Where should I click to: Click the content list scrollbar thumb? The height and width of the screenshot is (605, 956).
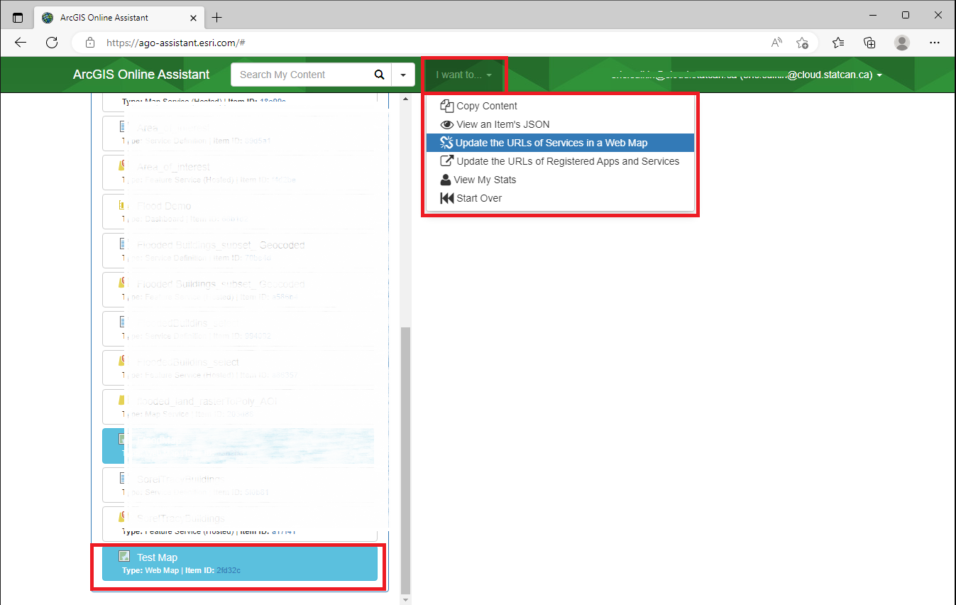click(x=406, y=460)
